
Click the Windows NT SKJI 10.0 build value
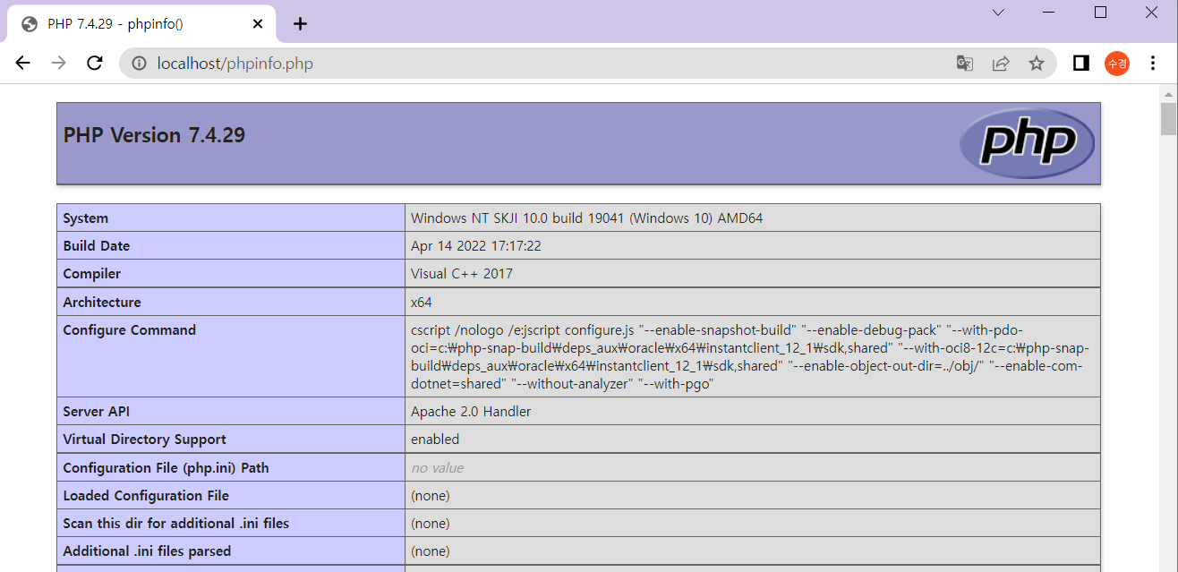[587, 218]
